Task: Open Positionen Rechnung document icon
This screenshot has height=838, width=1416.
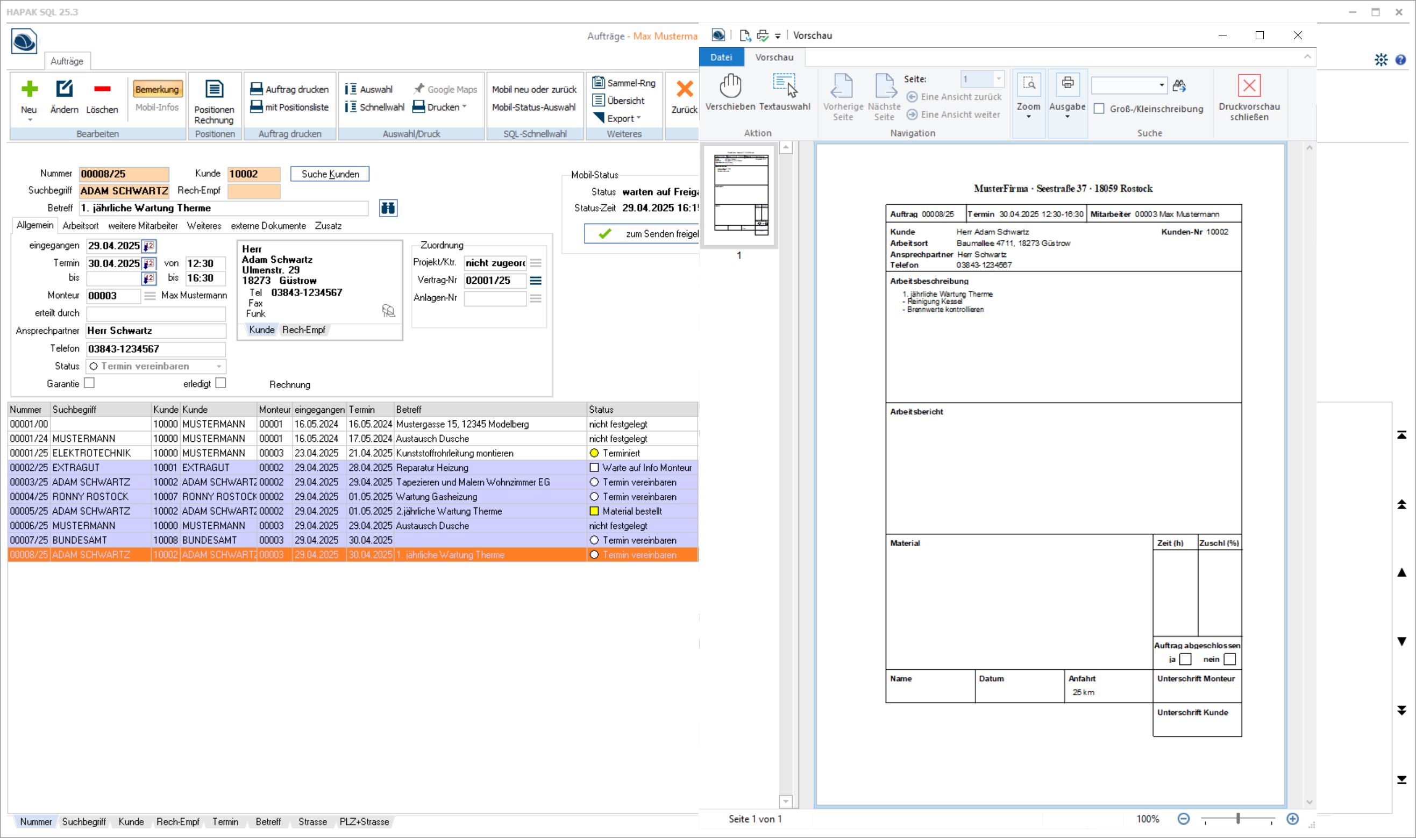Action: [214, 89]
